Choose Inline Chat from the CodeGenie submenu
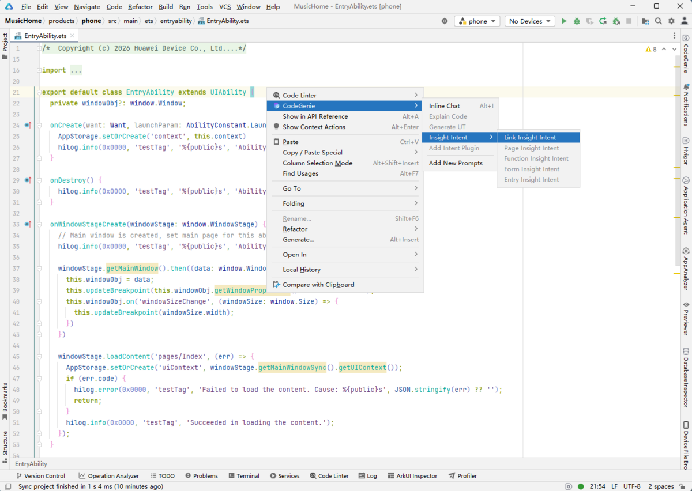Image resolution: width=692 pixels, height=491 pixels. pos(445,106)
